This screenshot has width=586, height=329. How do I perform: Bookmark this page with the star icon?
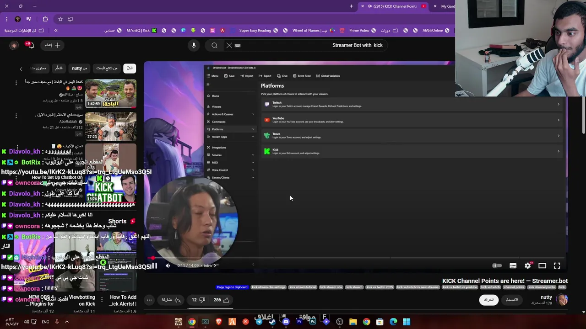tap(60, 19)
